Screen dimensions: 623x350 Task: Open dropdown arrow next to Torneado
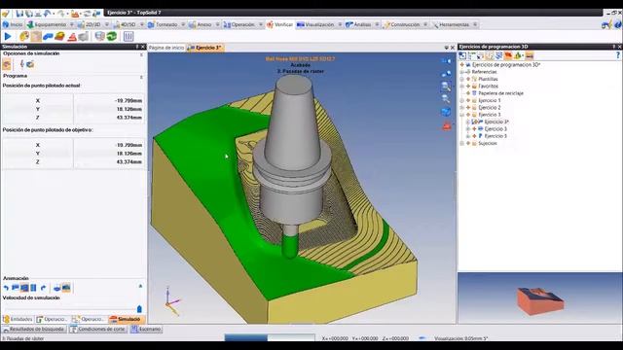183,24
